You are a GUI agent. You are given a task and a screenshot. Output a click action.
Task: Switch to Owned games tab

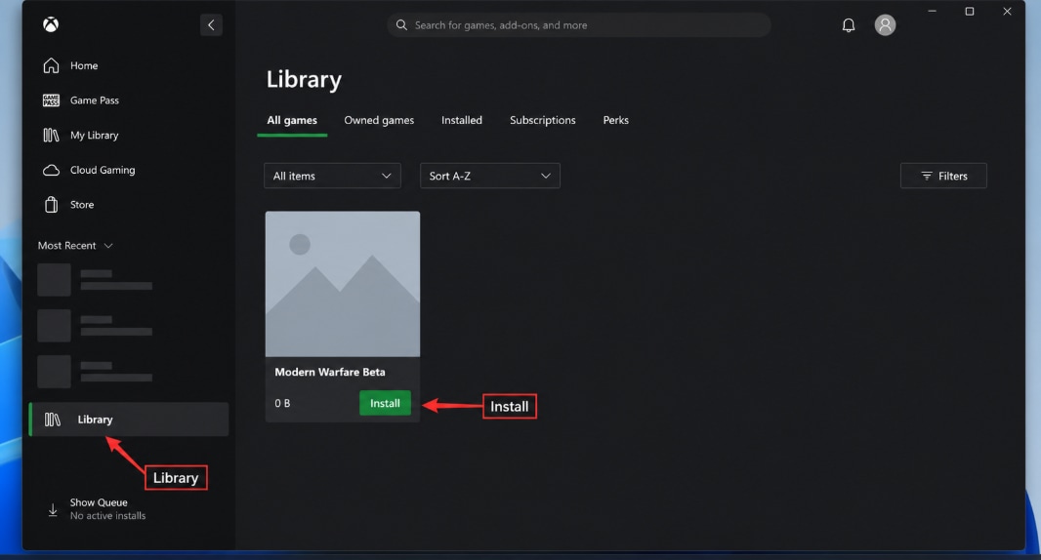point(379,120)
